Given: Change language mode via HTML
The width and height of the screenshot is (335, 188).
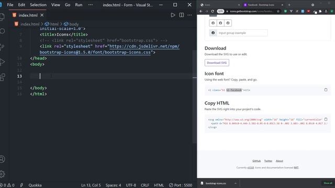Looking at the screenshot, I should pyautogui.click(x=159, y=185).
